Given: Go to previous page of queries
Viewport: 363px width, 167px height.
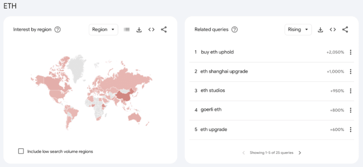Looking at the screenshot, I should pyautogui.click(x=244, y=153).
